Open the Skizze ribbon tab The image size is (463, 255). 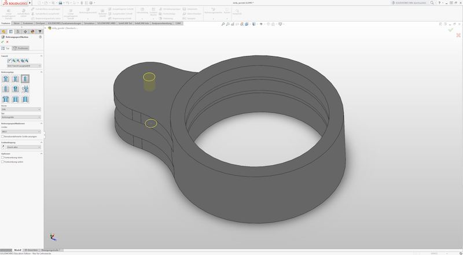pyautogui.click(x=17, y=23)
